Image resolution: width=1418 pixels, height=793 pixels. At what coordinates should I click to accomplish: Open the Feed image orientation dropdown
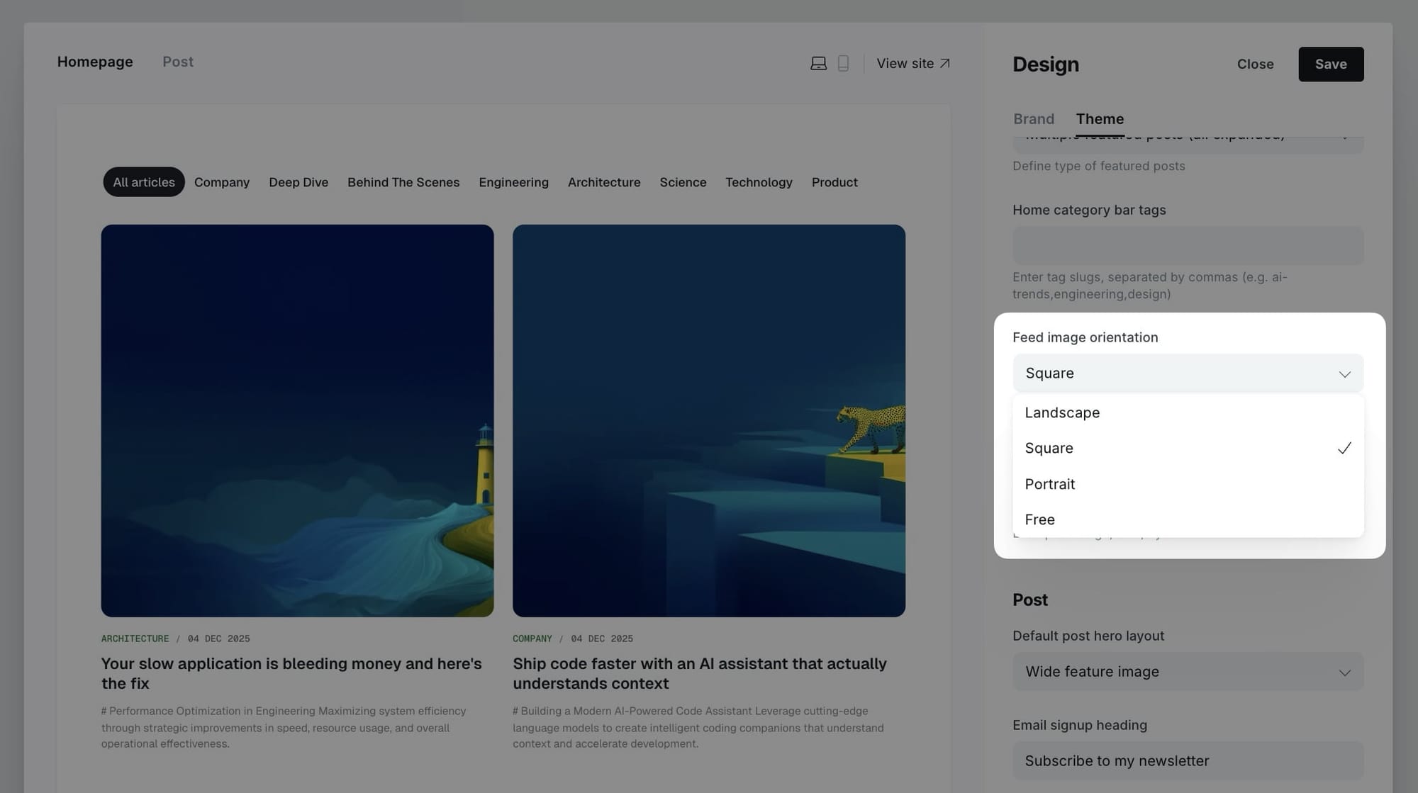pos(1188,373)
